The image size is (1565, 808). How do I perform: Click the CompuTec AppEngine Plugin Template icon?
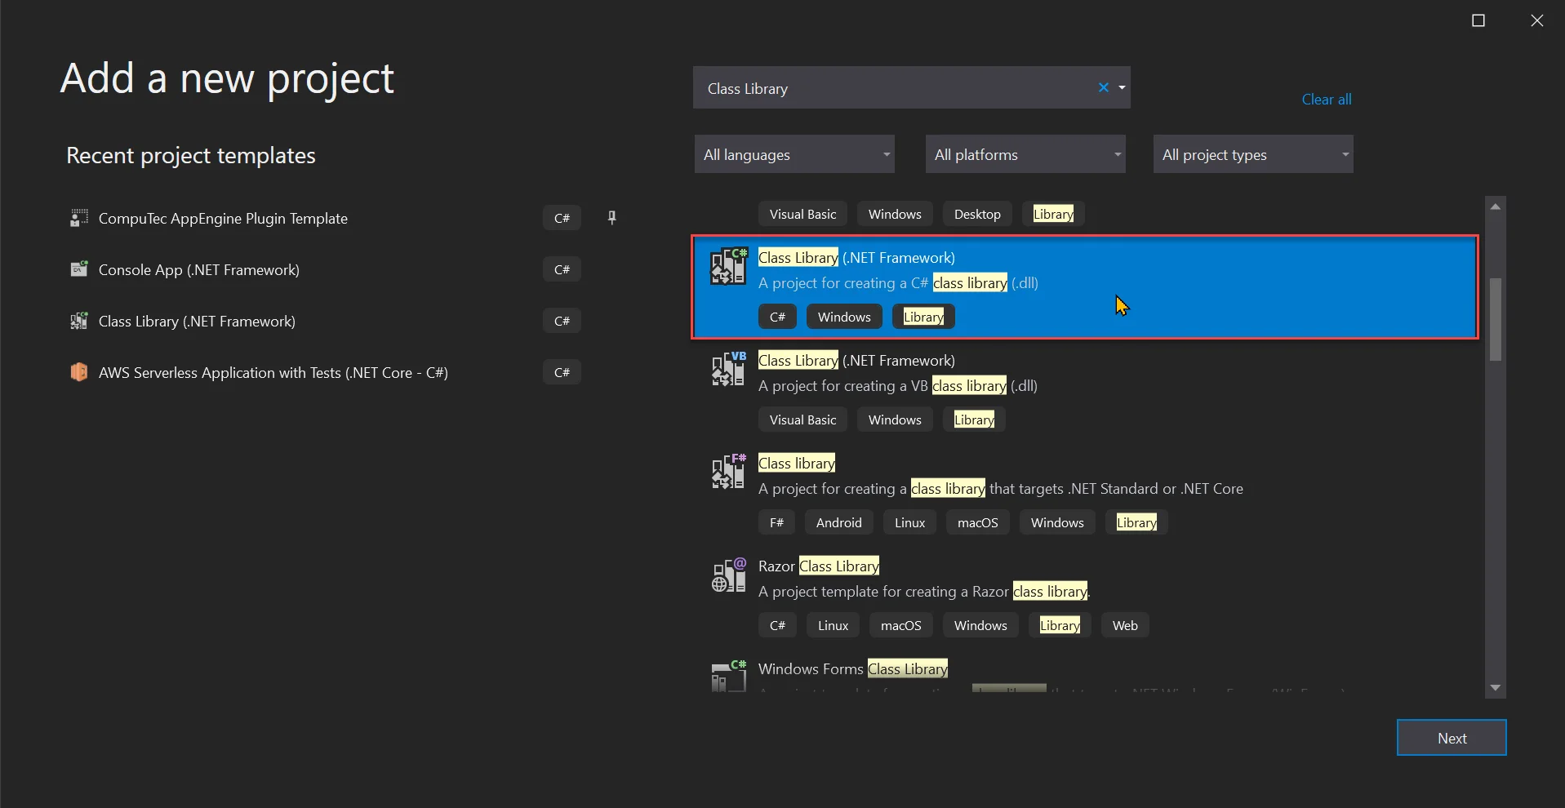pos(79,218)
